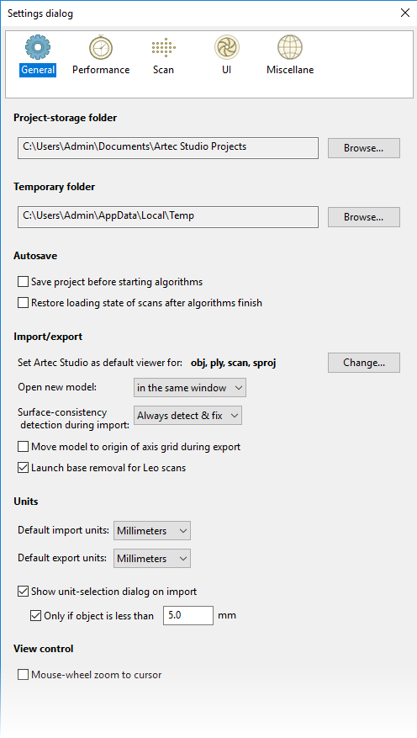Image resolution: width=417 pixels, height=738 pixels.
Task: Click Change default viewer button
Action: (364, 363)
